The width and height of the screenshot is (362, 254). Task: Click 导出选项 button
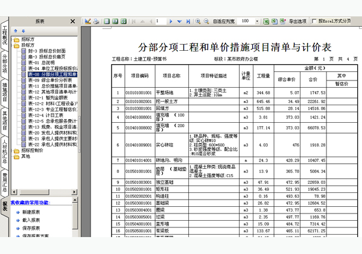click(x=297, y=21)
